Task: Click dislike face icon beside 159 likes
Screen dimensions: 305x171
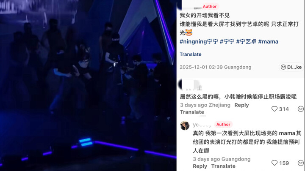Action: (300, 163)
